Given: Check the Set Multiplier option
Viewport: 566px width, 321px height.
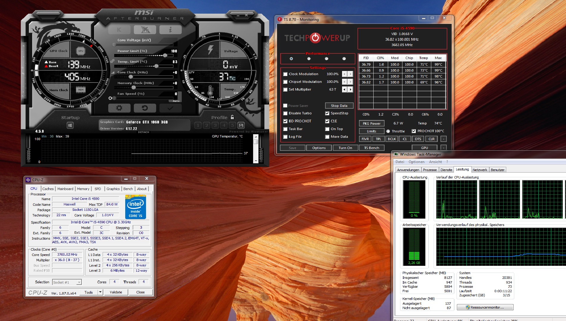Looking at the screenshot, I should click(285, 90).
